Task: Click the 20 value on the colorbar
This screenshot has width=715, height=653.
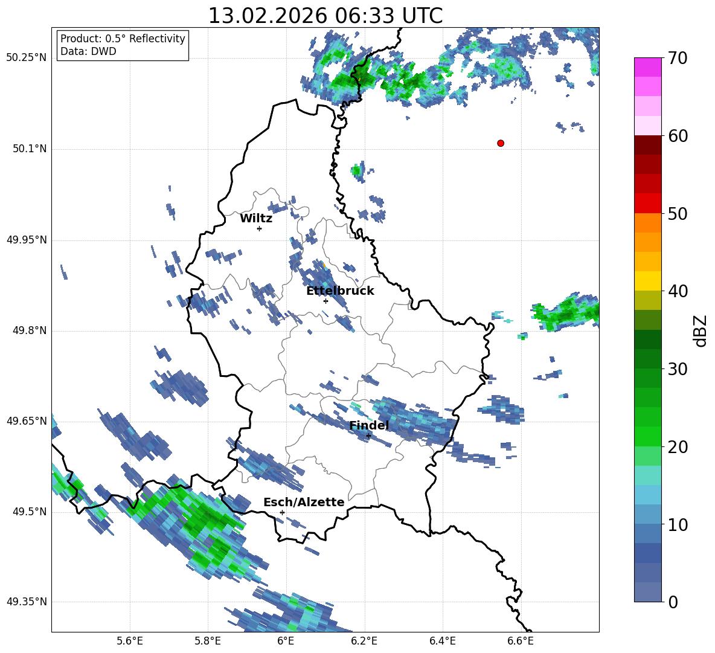Action: [678, 447]
